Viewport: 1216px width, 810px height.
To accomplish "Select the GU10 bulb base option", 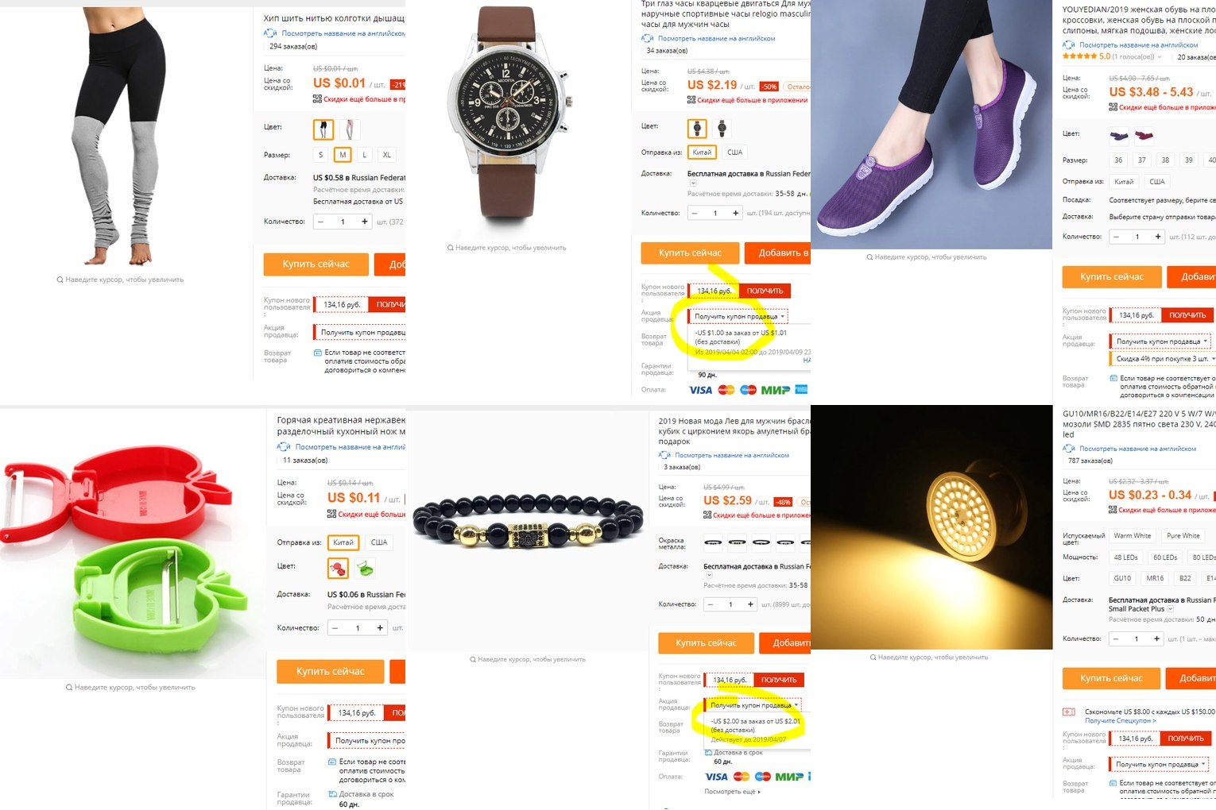I will point(1123,578).
